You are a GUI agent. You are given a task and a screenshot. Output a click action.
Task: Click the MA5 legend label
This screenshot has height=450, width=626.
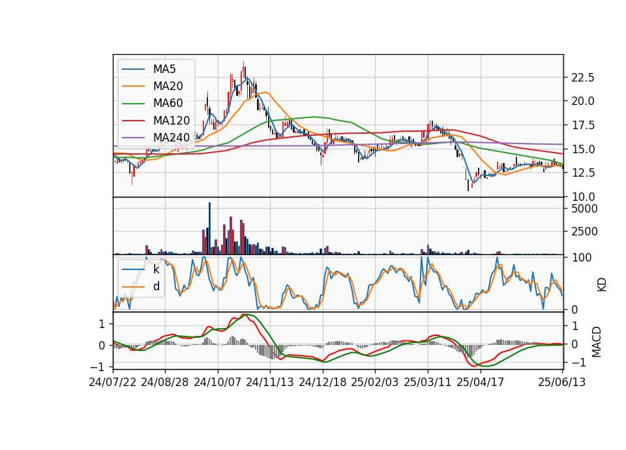pos(164,69)
